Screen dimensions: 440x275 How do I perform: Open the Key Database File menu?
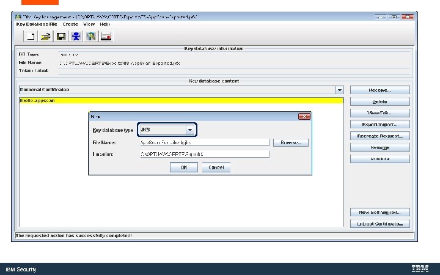37,24
